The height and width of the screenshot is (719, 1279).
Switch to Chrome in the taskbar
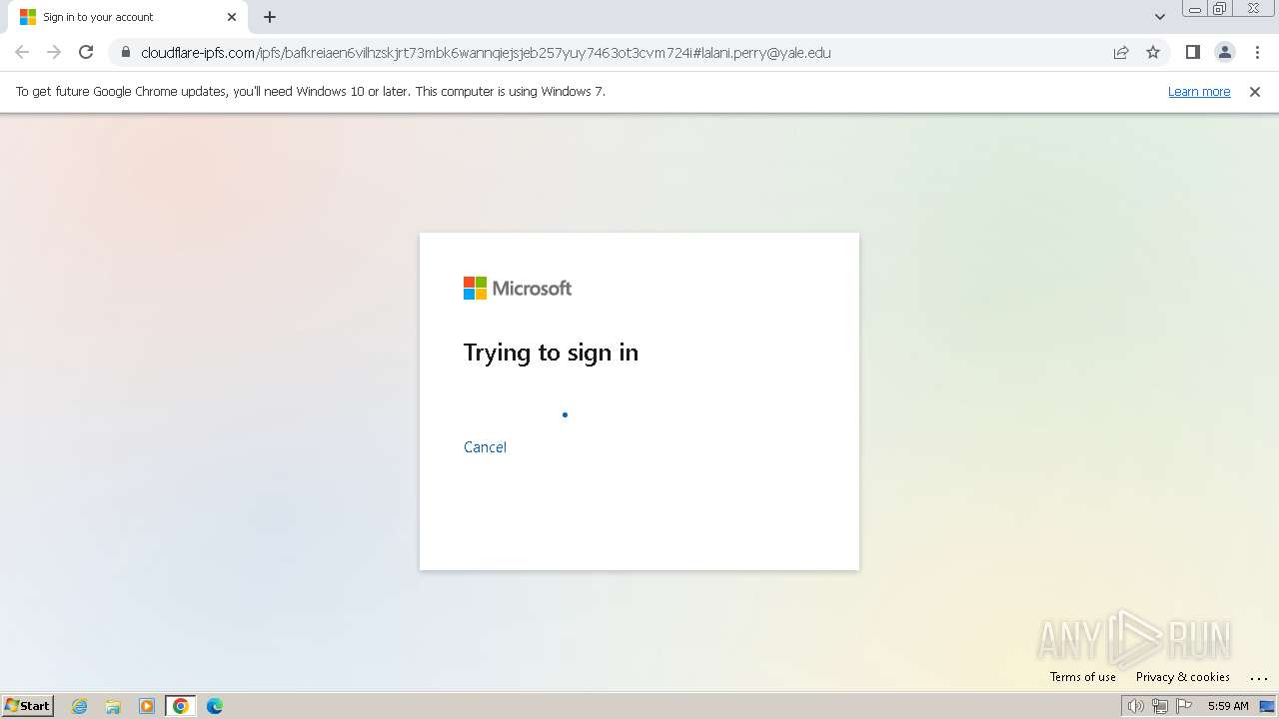[181, 706]
